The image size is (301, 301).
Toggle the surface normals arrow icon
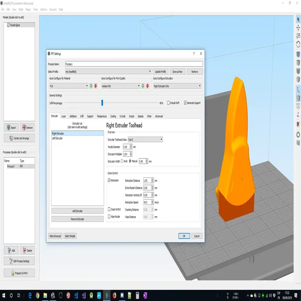coord(298,115)
